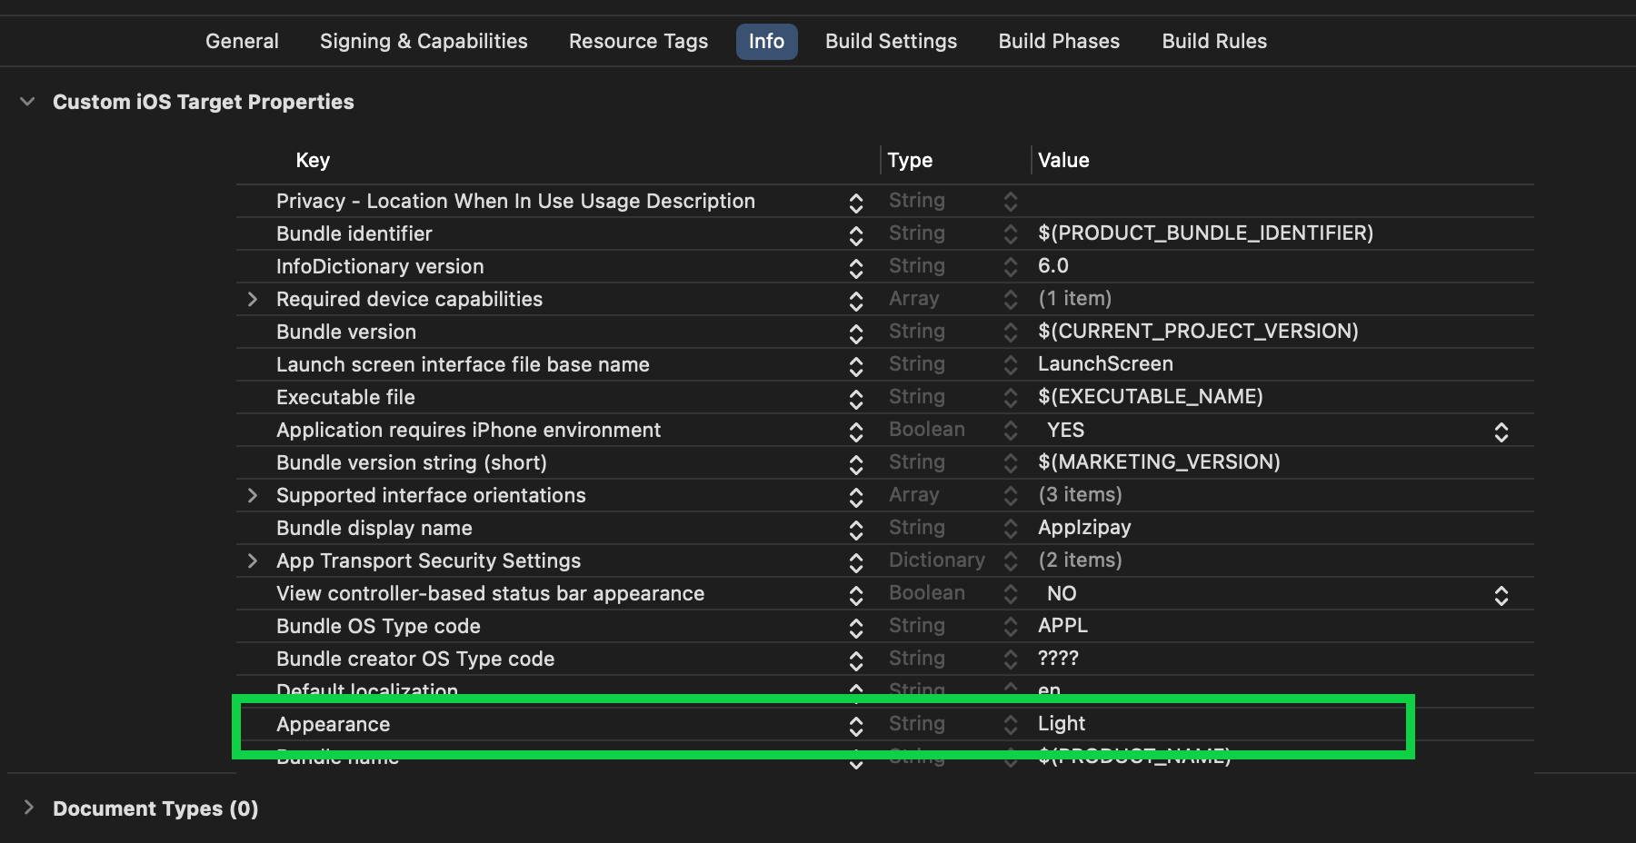Open the General tab
The width and height of the screenshot is (1636, 843).
242,42
